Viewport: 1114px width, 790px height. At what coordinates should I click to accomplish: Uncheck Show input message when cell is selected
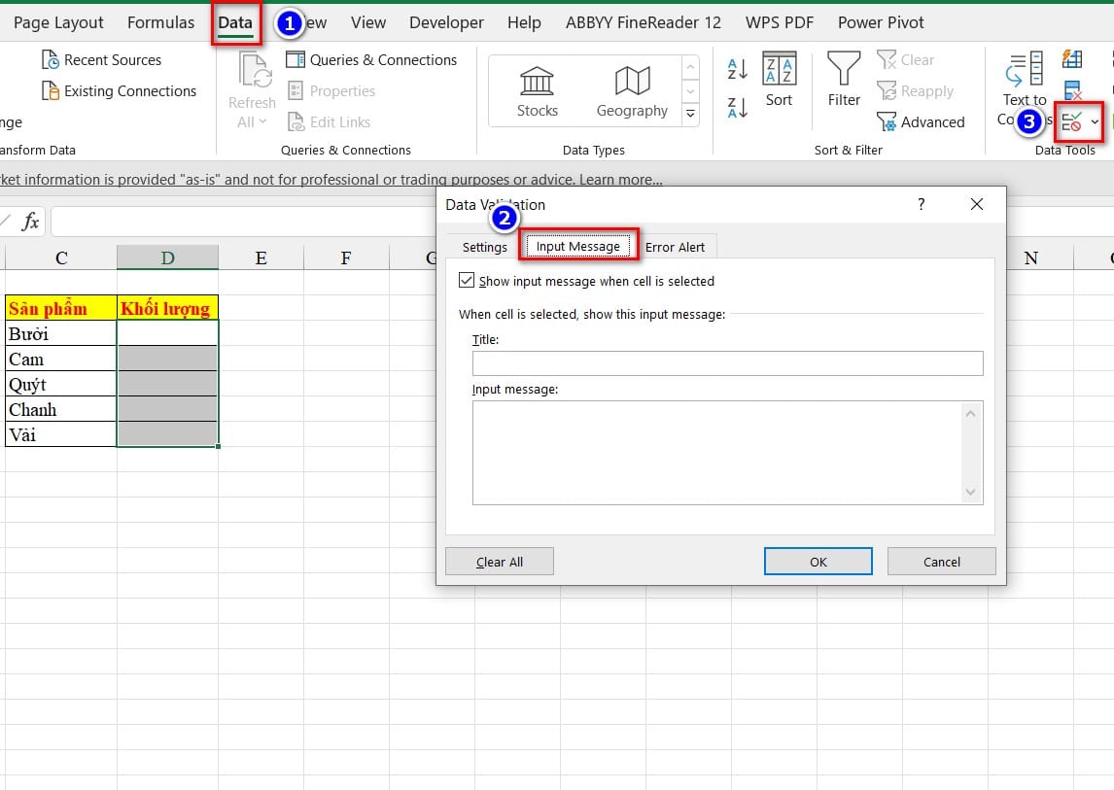[x=468, y=281]
